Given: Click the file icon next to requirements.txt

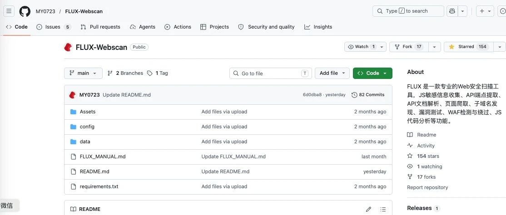Looking at the screenshot, I should [x=73, y=186].
